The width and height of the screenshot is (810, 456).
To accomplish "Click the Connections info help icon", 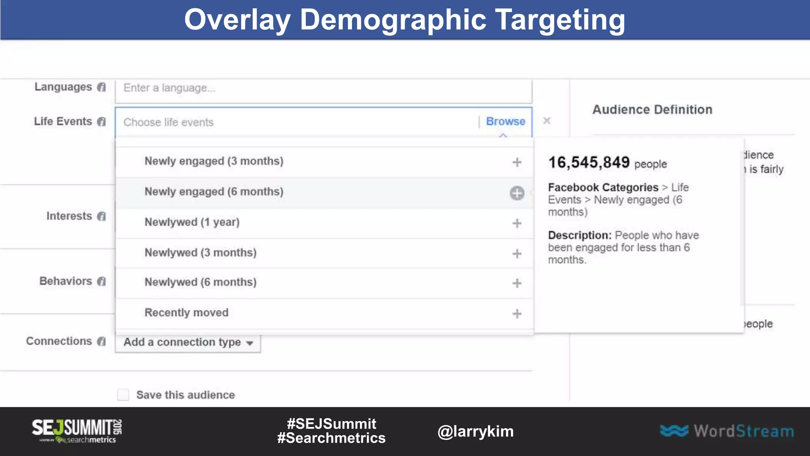I will click(102, 341).
